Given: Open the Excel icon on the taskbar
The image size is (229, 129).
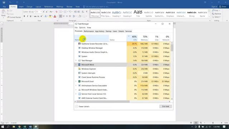Looking at the screenshot, I should [x=25, y=126].
